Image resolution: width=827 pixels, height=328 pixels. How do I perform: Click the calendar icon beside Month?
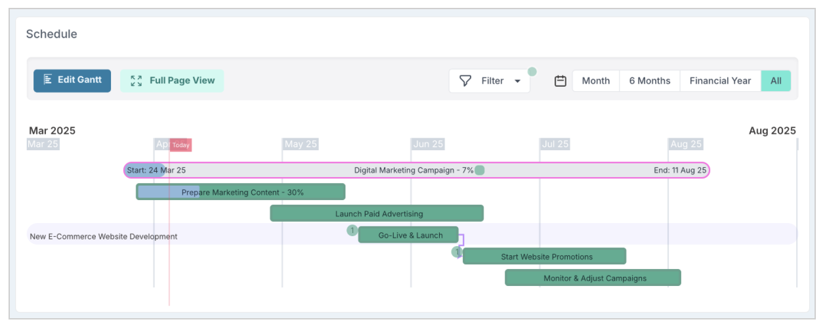coord(561,81)
